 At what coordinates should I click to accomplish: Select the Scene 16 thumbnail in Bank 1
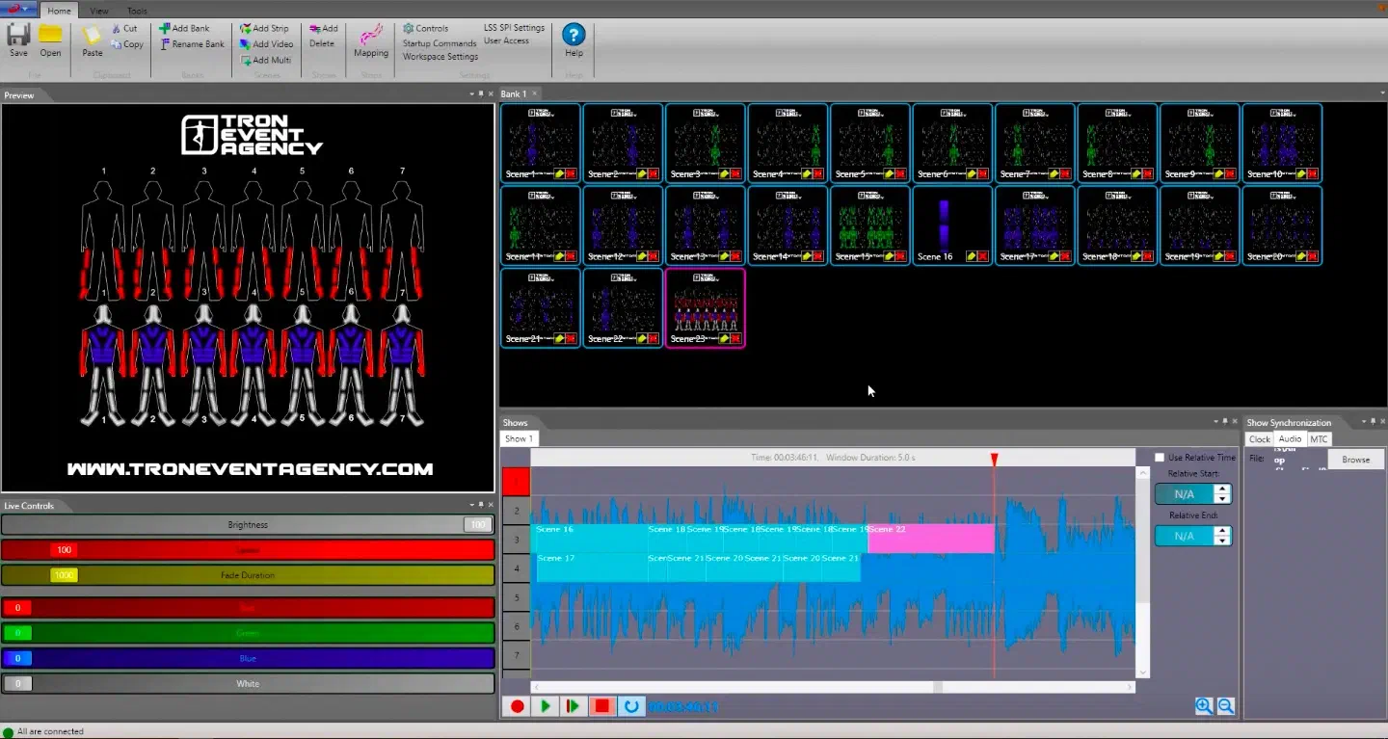point(952,225)
